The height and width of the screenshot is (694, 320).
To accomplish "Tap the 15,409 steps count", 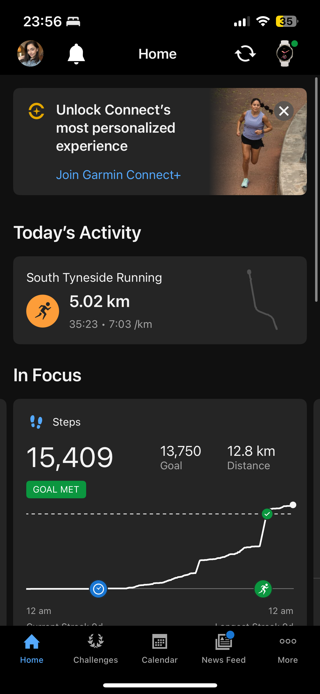I will [x=70, y=457].
